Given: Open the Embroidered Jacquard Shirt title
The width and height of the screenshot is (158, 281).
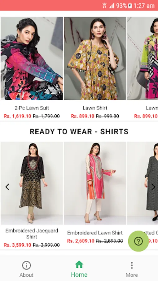Looking at the screenshot, I should click(x=32, y=234).
